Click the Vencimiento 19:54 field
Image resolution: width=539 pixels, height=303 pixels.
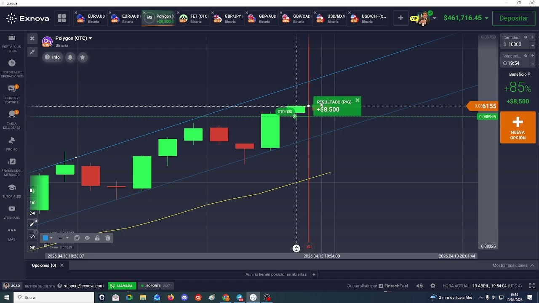(x=515, y=60)
